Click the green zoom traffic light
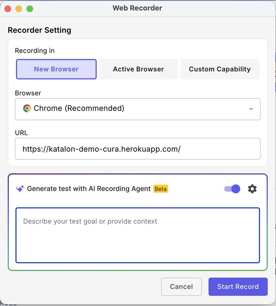This screenshot has width=276, height=306. click(x=30, y=9)
